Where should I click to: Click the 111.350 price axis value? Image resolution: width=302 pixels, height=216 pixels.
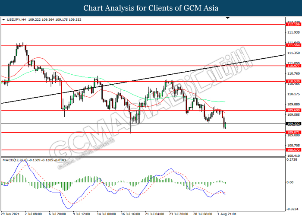pos(293,53)
